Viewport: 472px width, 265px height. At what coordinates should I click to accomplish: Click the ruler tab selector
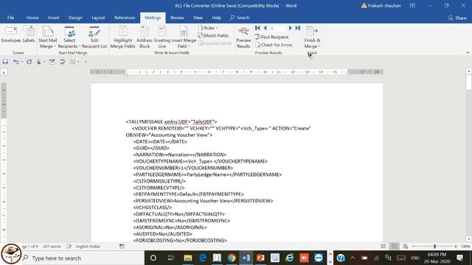[4, 72]
